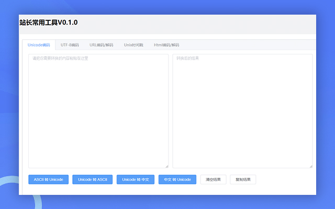Click the ASCII 转 Unicode button
This screenshot has height=209, width=335.
(x=49, y=180)
